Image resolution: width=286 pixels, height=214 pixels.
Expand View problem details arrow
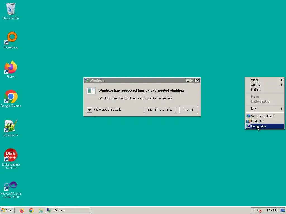pyautogui.click(x=89, y=110)
